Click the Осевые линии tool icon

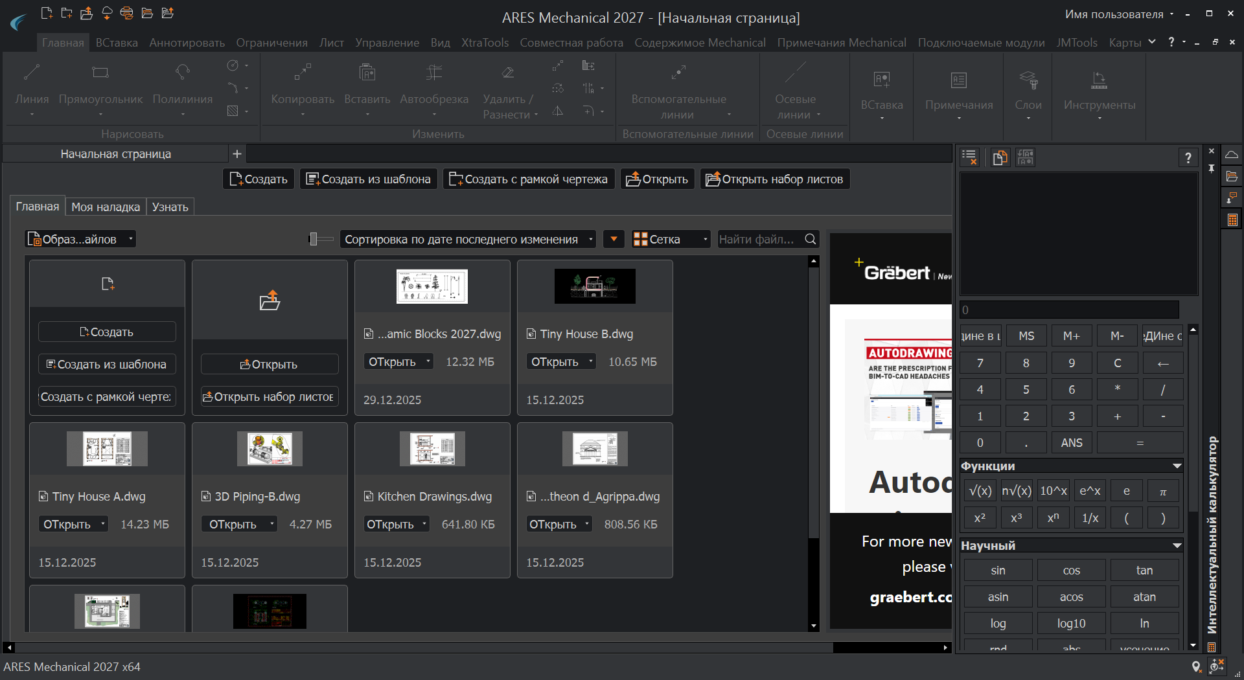click(x=795, y=73)
